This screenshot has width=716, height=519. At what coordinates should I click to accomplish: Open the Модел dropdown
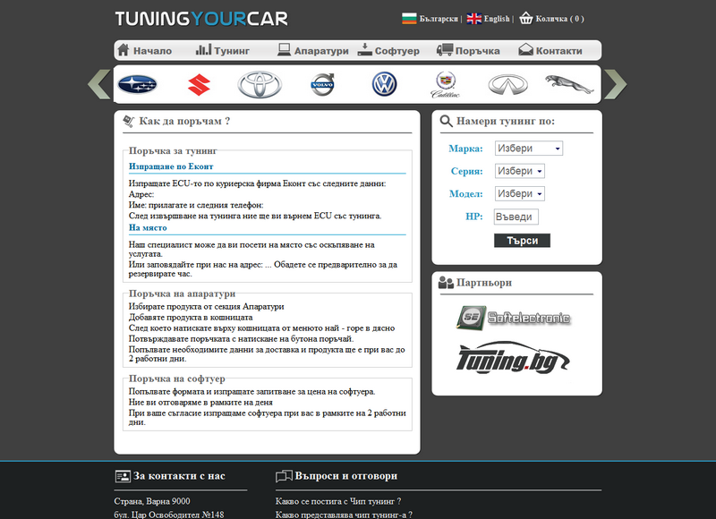coord(520,193)
